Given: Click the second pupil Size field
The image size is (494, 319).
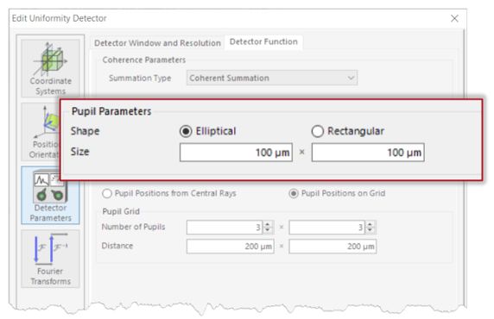Looking at the screenshot, I should 368,153.
